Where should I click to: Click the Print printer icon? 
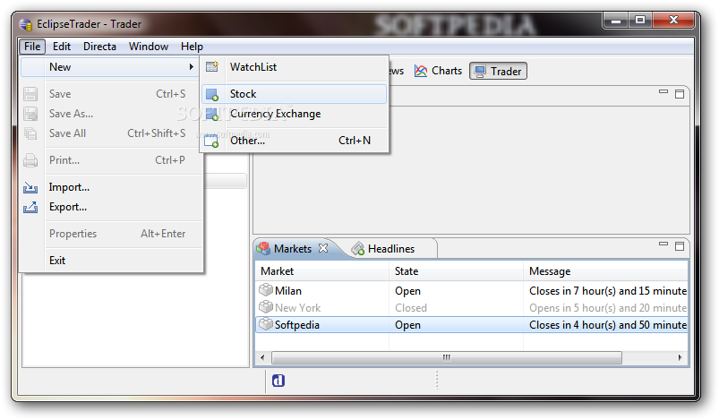(x=30, y=160)
